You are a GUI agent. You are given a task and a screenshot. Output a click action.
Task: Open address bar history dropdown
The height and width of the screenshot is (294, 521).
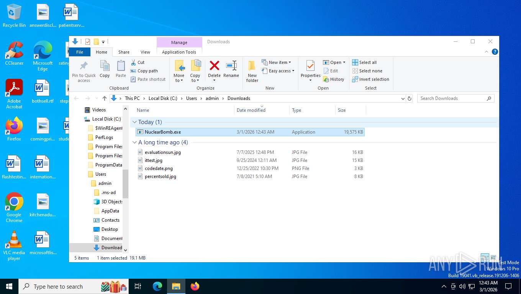(x=403, y=98)
